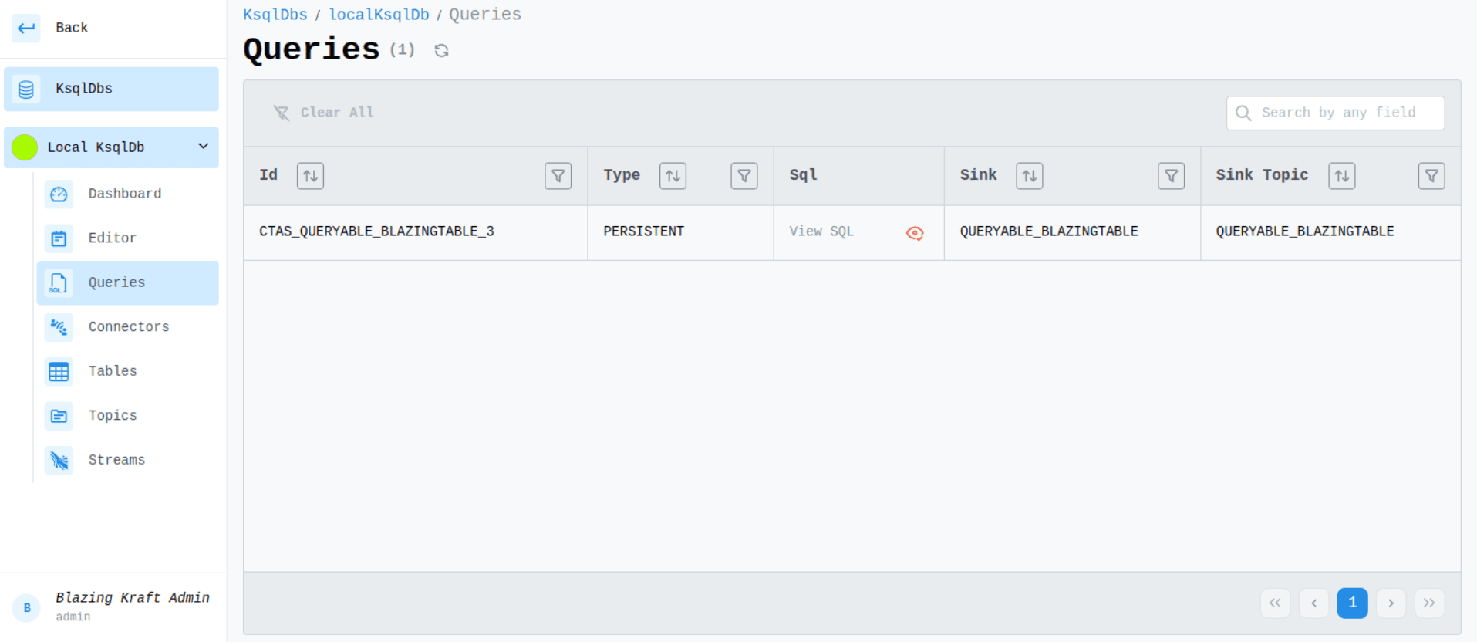Open the filter for the Id column
The image size is (1477, 642).
(x=558, y=176)
